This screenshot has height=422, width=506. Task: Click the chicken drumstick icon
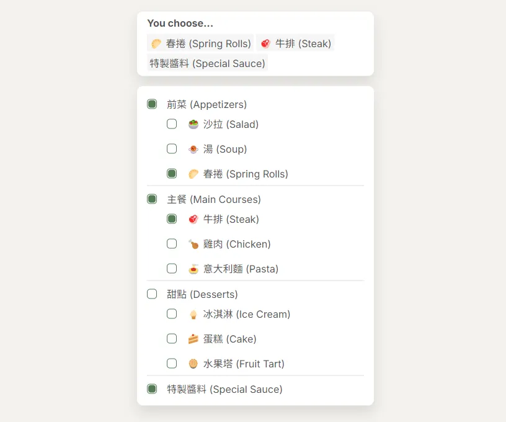[193, 244]
